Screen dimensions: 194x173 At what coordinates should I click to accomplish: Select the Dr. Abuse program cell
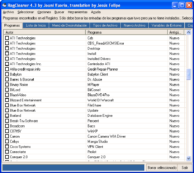tap(95, 79)
